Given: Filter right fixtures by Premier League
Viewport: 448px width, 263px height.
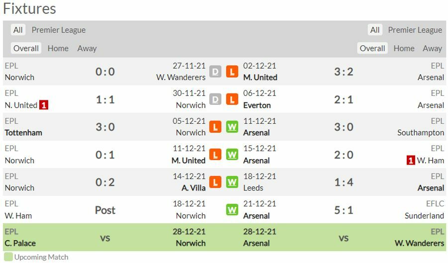Looking at the screenshot, I should pos(415,30).
